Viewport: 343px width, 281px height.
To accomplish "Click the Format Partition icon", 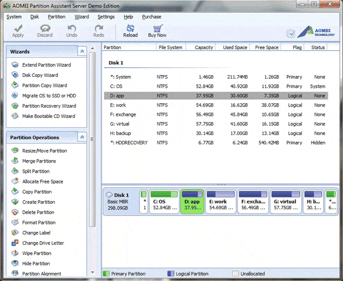I will tap(15, 222).
